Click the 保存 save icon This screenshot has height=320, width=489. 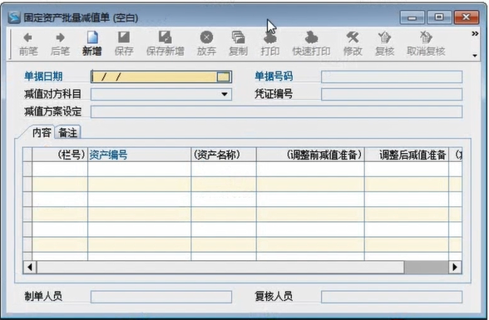tap(124, 37)
